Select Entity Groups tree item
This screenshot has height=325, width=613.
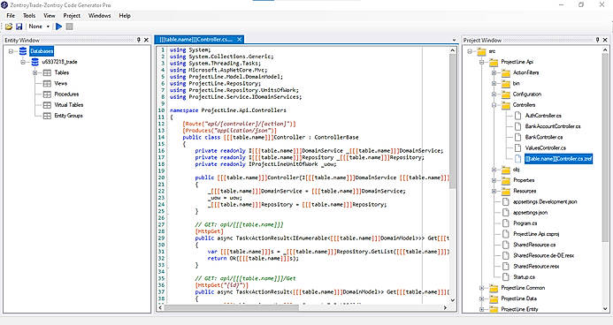pos(68,116)
